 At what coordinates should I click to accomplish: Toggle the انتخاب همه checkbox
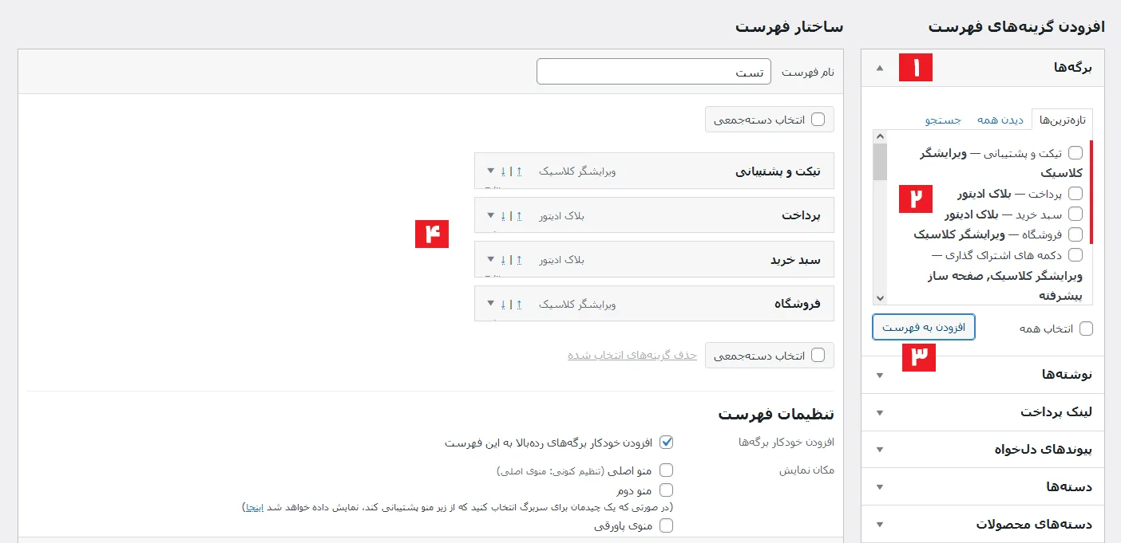(1086, 329)
